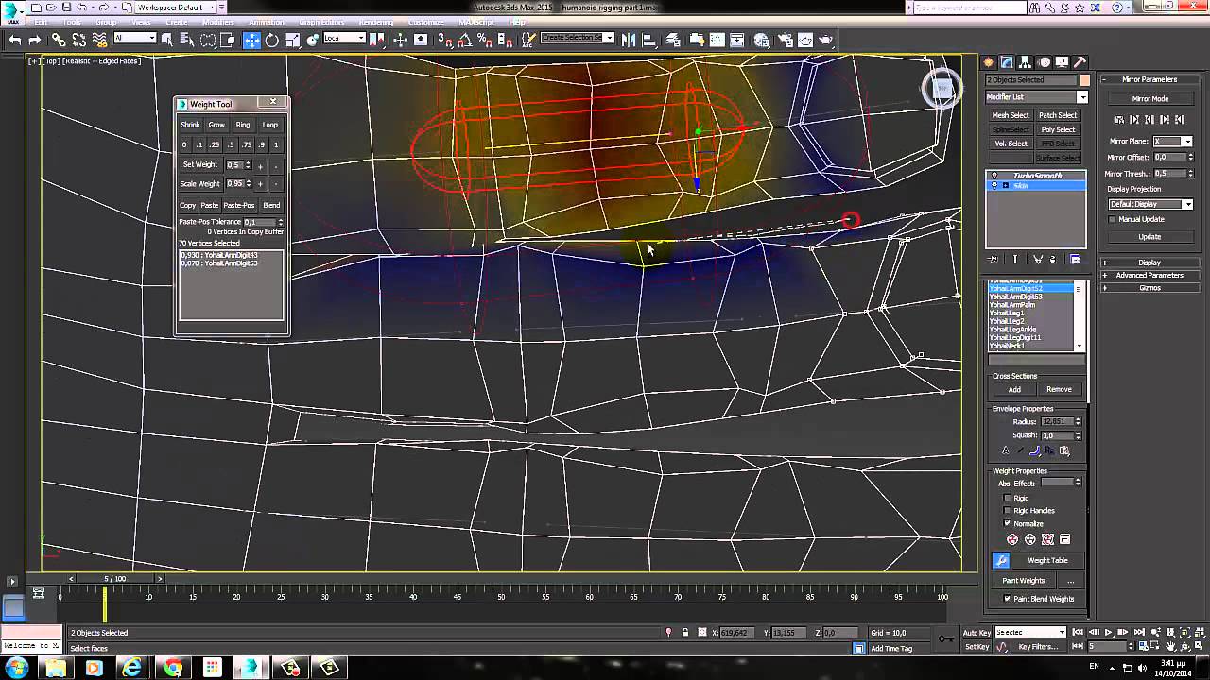Click the object color swatch

tap(1085, 80)
